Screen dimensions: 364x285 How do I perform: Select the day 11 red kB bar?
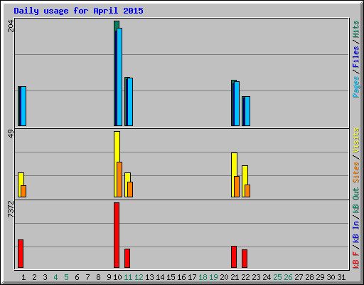pyautogui.click(x=127, y=259)
